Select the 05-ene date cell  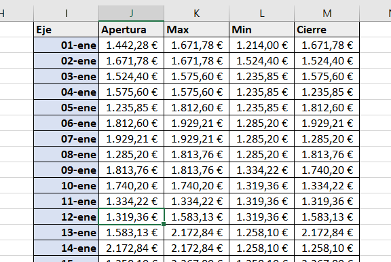click(x=67, y=108)
